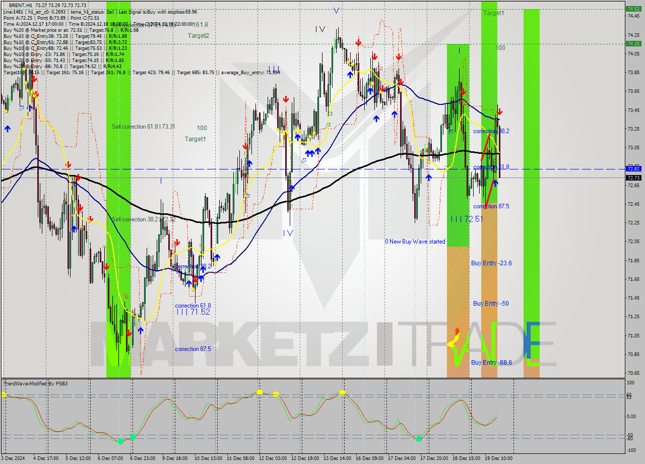Click the 74.52 green price tag
The image size is (645, 464).
(633, 9)
